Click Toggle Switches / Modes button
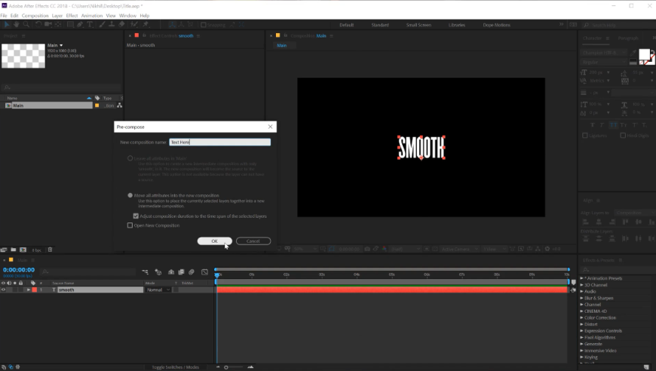The width and height of the screenshot is (656, 371). tap(175, 367)
